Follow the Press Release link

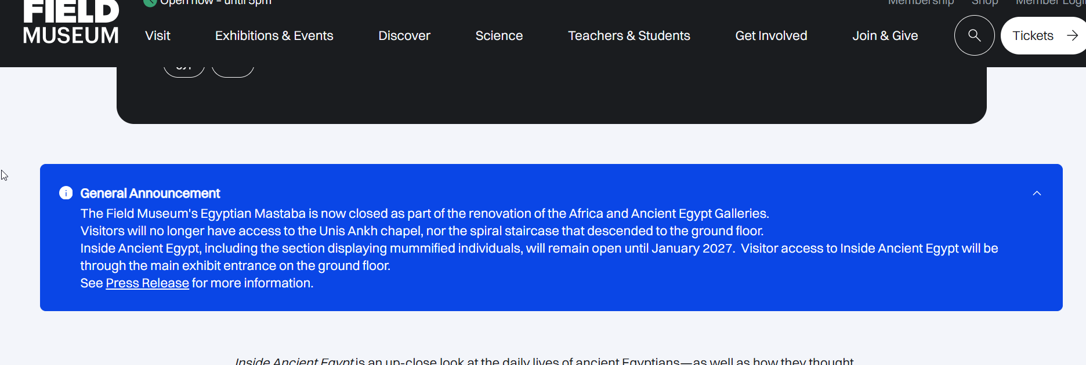[x=147, y=283]
